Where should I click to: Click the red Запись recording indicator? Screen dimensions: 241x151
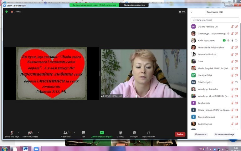(16, 12)
